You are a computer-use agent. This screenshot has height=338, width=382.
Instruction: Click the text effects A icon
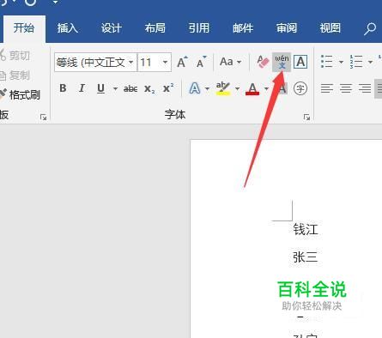click(x=195, y=88)
